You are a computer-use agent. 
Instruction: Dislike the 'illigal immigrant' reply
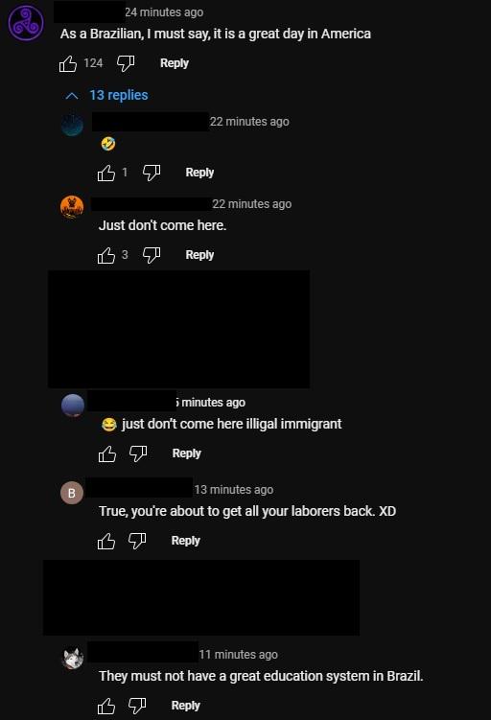point(138,453)
